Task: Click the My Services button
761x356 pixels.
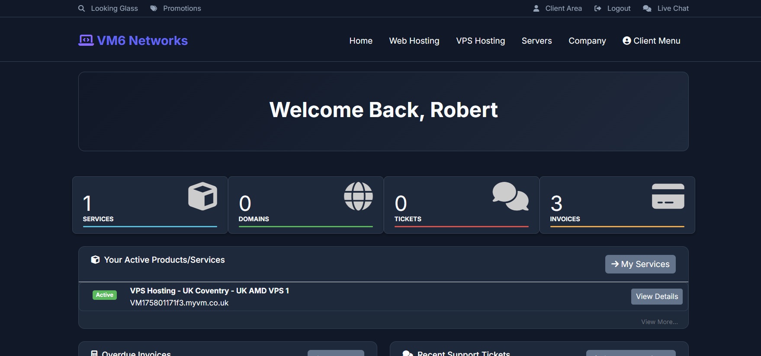Action: (640, 264)
